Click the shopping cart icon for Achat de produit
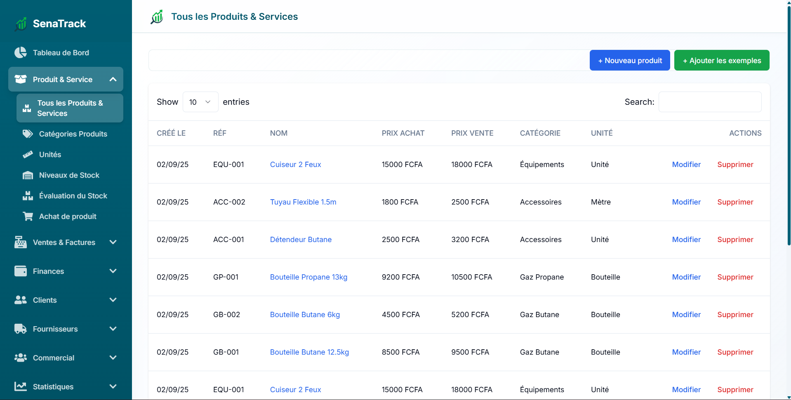The image size is (791, 400). [28, 216]
